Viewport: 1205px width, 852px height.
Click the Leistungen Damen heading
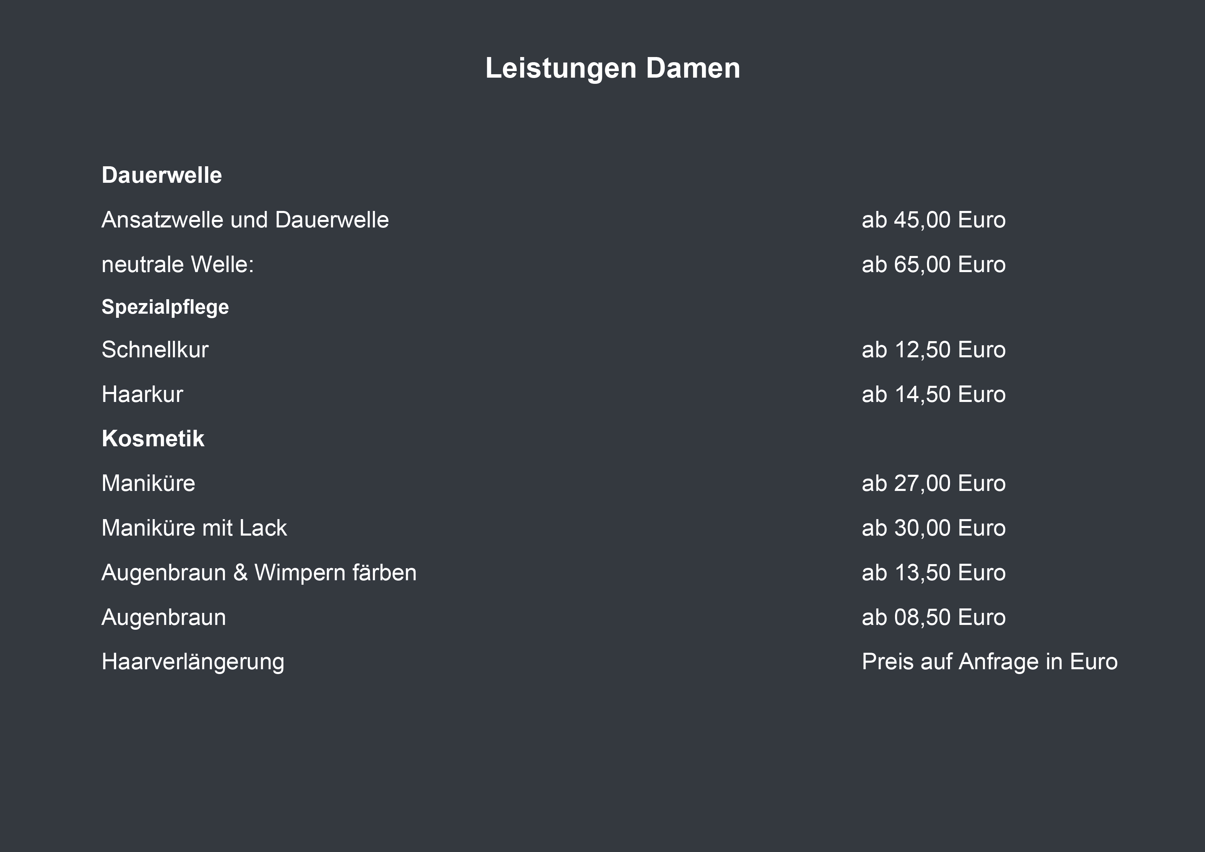click(613, 68)
